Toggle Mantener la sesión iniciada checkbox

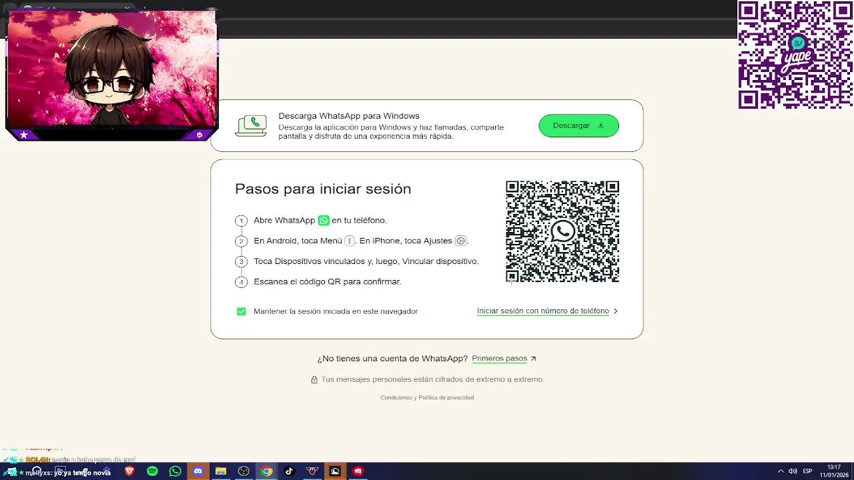[x=242, y=311]
